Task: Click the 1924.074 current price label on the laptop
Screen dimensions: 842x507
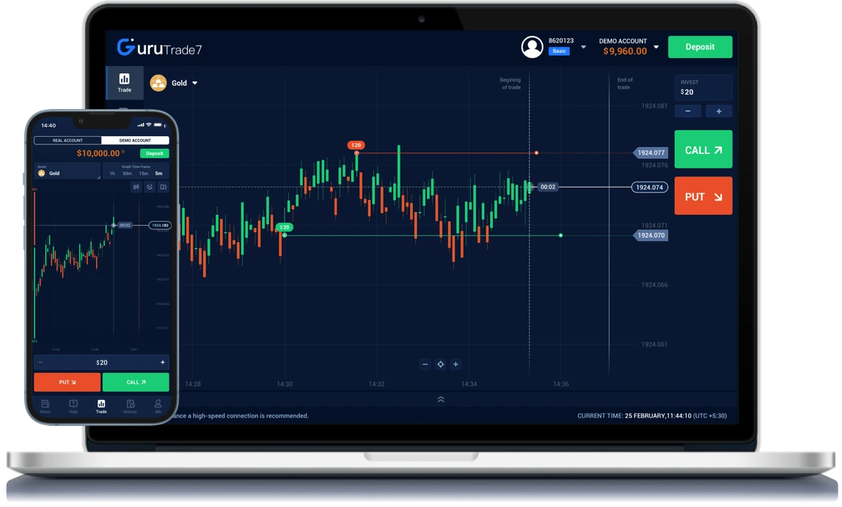Action: [x=649, y=188]
